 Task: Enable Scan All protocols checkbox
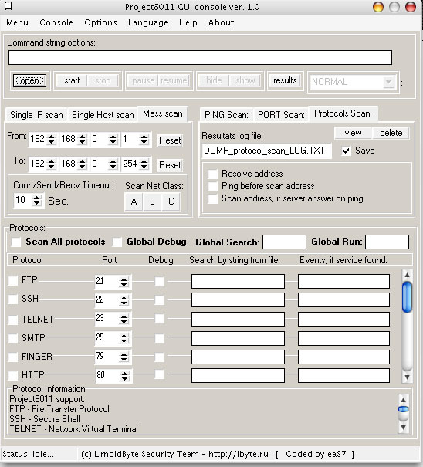tap(15, 242)
